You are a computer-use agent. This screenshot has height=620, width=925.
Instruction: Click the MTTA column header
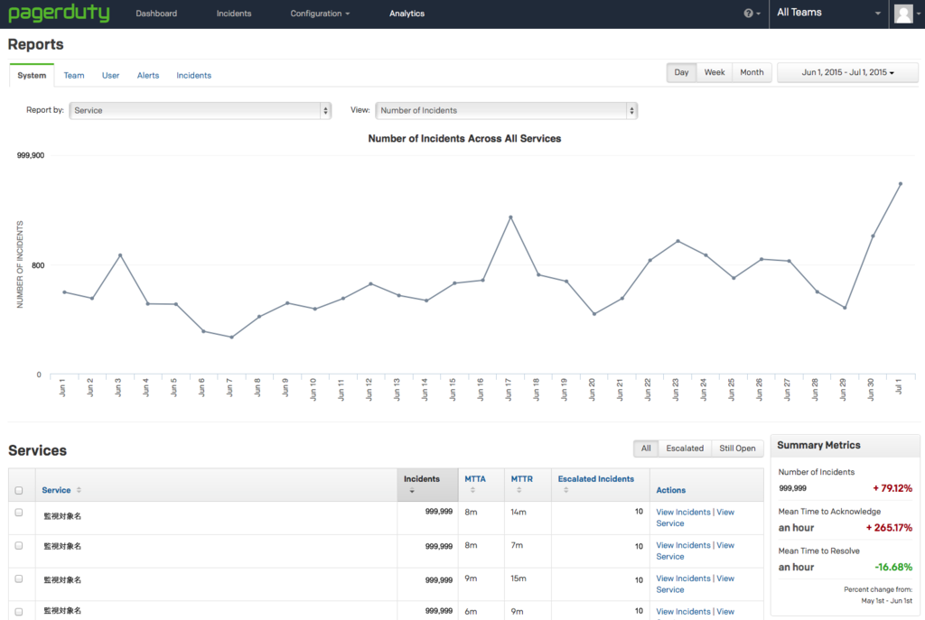[475, 479]
